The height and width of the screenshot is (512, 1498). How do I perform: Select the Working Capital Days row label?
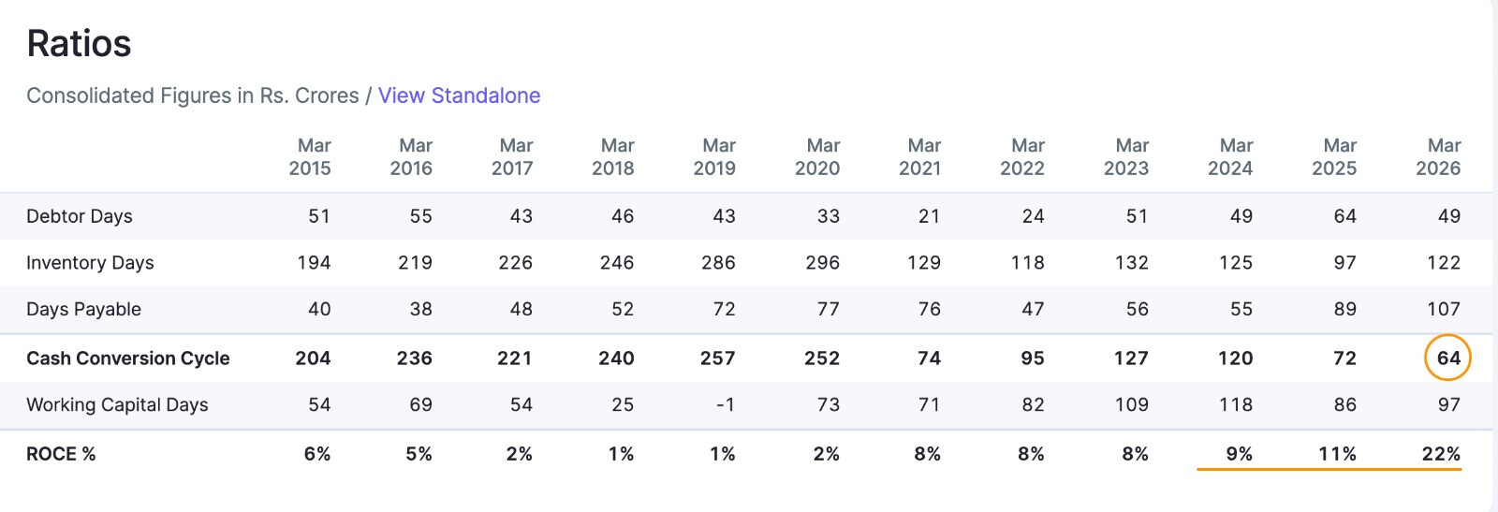[x=117, y=405]
